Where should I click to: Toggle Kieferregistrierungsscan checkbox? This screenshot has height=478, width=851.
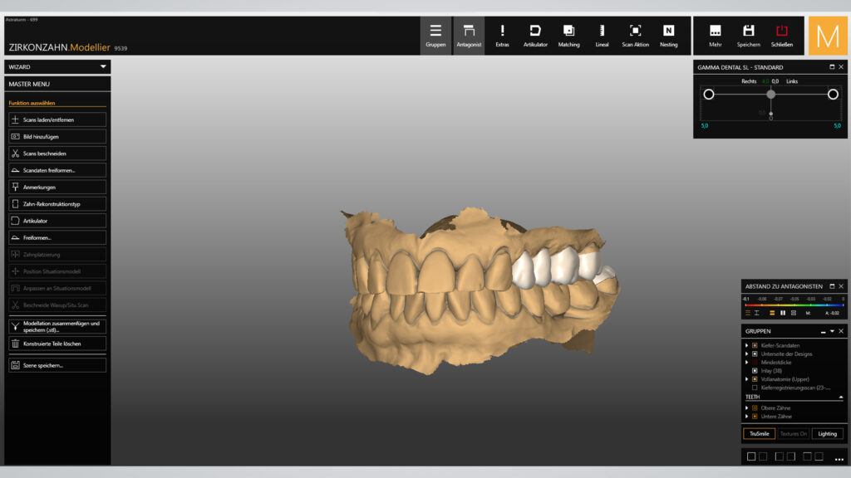tap(755, 388)
